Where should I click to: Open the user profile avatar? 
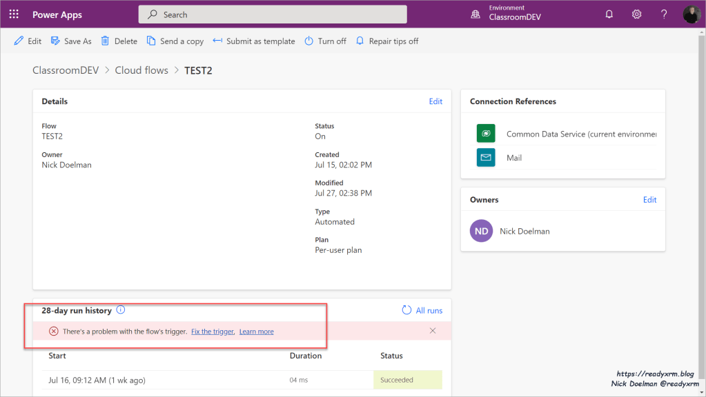(692, 14)
